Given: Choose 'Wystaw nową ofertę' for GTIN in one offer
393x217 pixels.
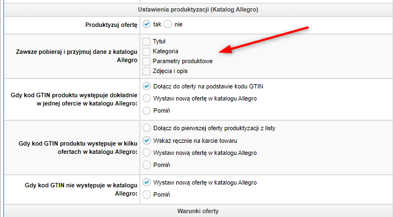Looking at the screenshot, I should (146, 98).
